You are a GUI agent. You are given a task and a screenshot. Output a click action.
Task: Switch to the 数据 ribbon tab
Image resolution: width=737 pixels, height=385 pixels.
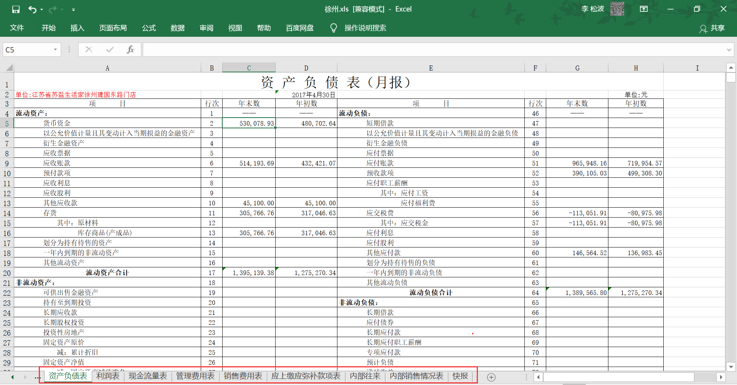coord(178,28)
